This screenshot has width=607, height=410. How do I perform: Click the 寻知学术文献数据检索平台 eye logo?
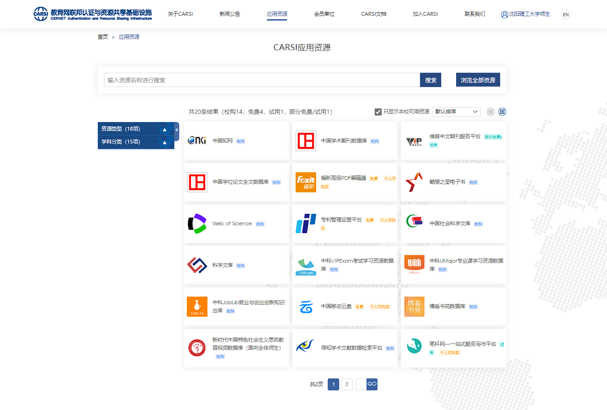(306, 346)
